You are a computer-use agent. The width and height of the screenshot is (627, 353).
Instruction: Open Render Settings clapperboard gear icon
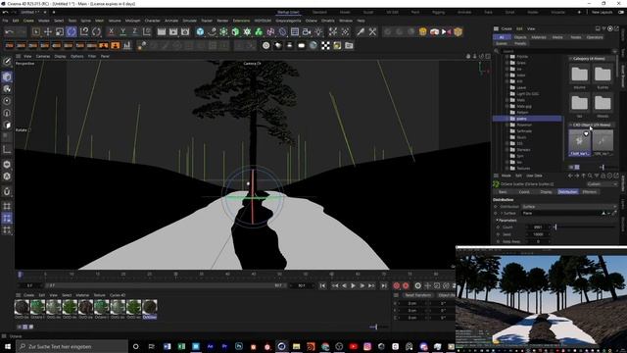tap(185, 31)
